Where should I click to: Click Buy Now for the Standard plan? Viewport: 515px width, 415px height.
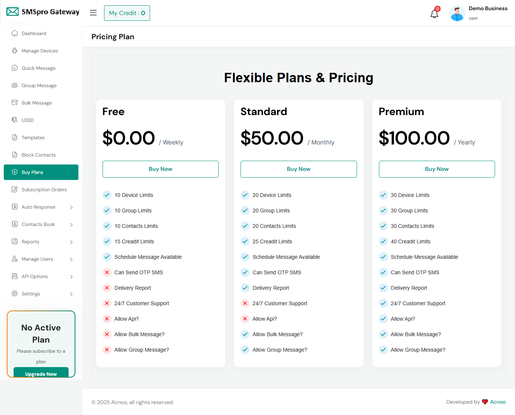pyautogui.click(x=299, y=169)
